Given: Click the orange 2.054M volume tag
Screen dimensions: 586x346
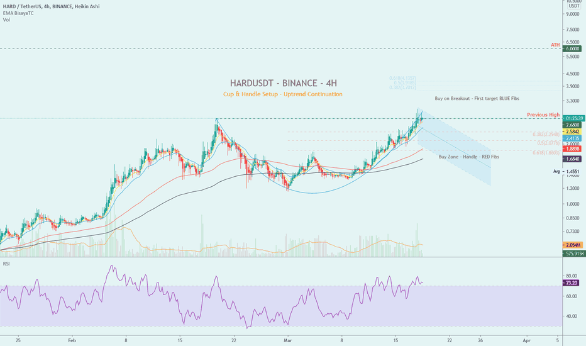Looking at the screenshot, I should (573, 245).
